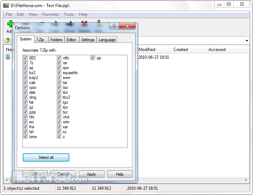253x195 pixels.
Task: Sort by the Accessed column header
Action: pos(224,49)
